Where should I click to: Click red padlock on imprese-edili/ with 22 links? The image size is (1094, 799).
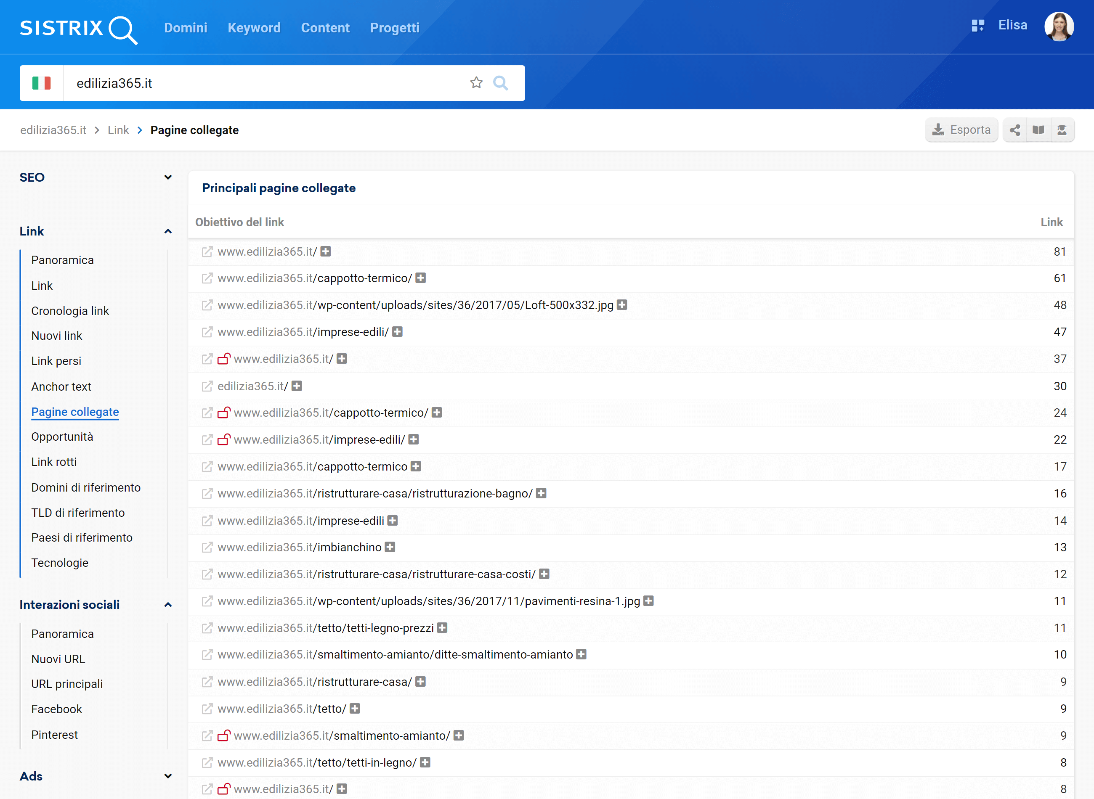(223, 439)
